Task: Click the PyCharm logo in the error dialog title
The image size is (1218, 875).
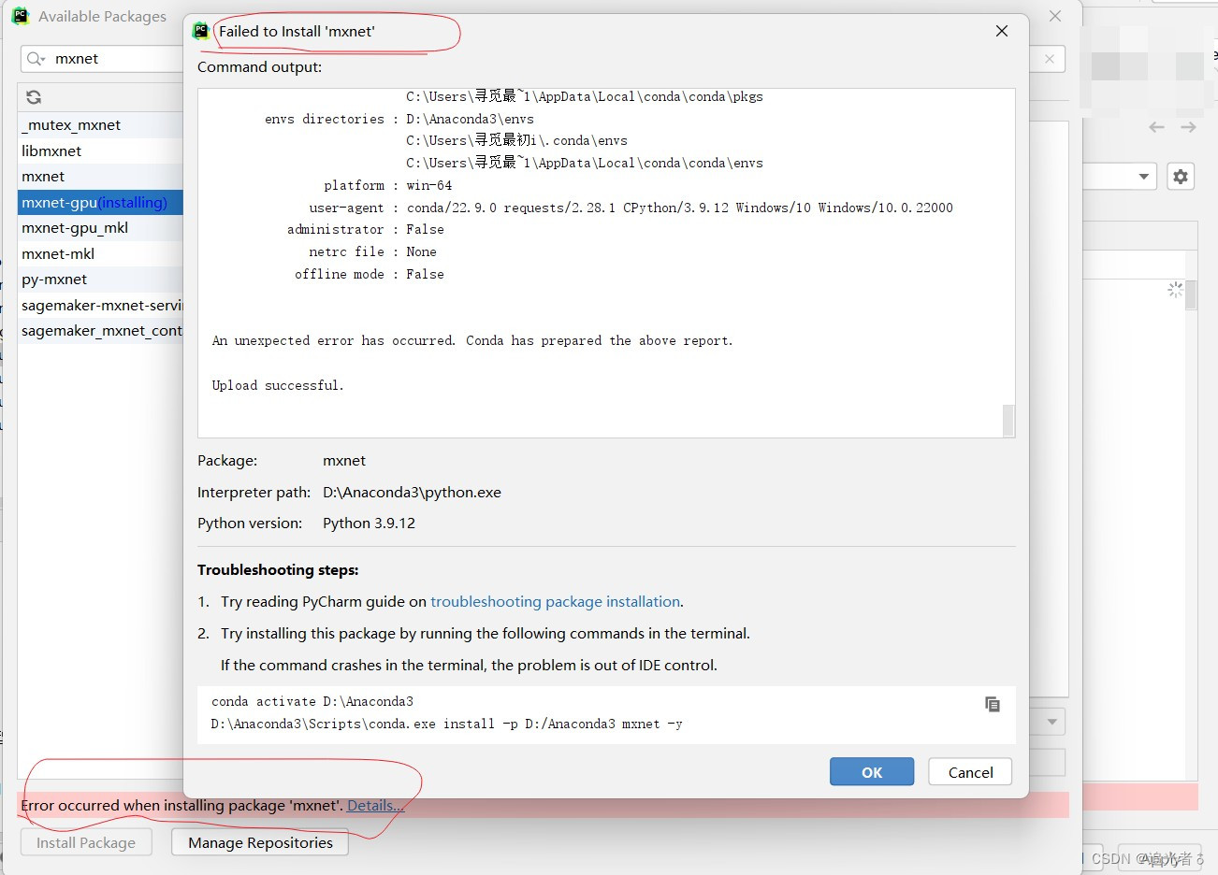Action: coord(200,31)
